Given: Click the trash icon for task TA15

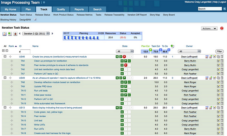Looking at the screenshot, I should [222, 121].
